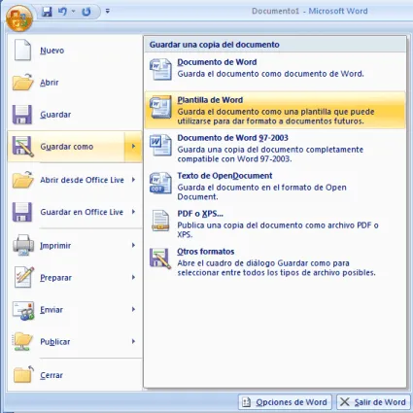Click the envelope icon for Enviar
The height and width of the screenshot is (413, 413).
click(23, 310)
